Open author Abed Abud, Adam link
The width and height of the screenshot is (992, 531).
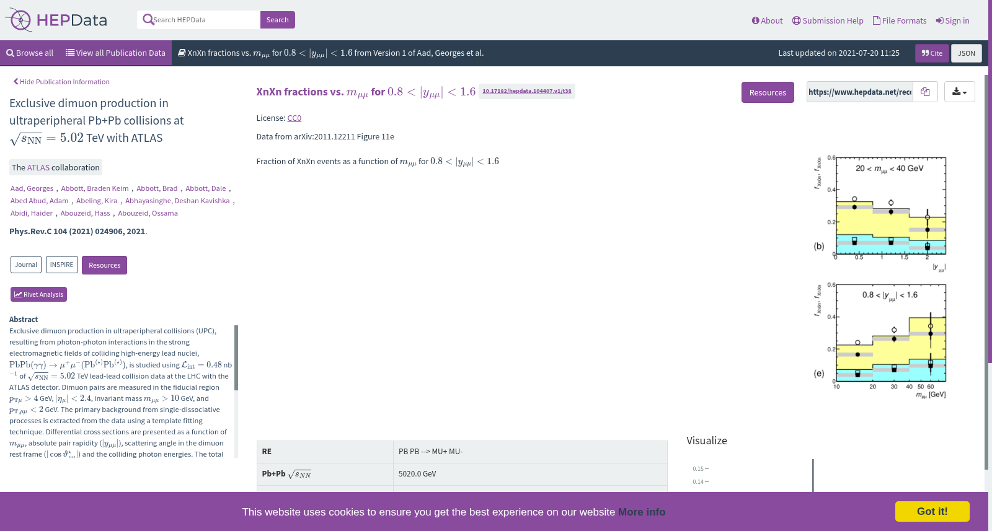(39, 201)
